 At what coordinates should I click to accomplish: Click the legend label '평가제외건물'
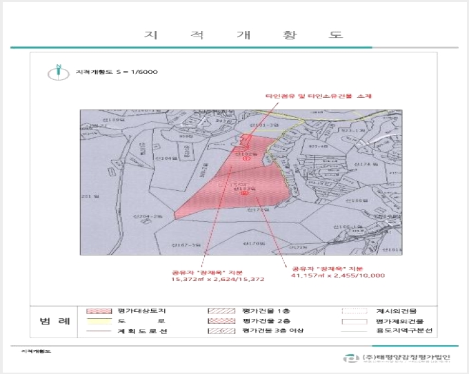point(400,322)
